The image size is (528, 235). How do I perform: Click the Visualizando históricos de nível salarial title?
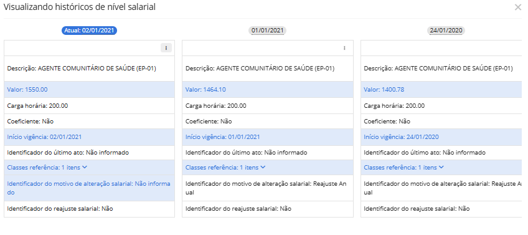tap(80, 7)
